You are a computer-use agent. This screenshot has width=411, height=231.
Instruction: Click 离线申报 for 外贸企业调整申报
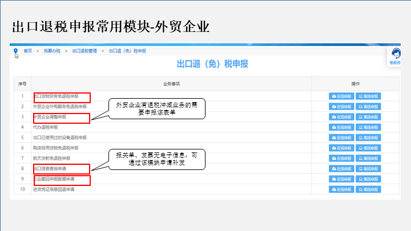368,117
